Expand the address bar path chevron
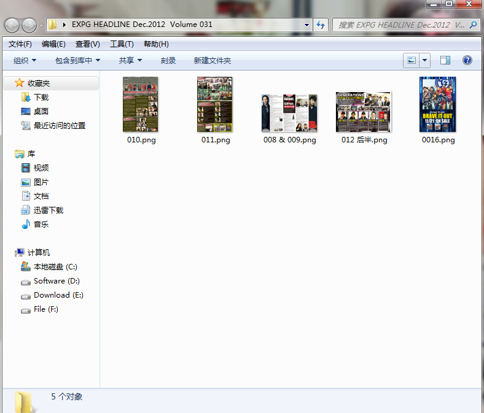484x413 pixels. point(64,25)
